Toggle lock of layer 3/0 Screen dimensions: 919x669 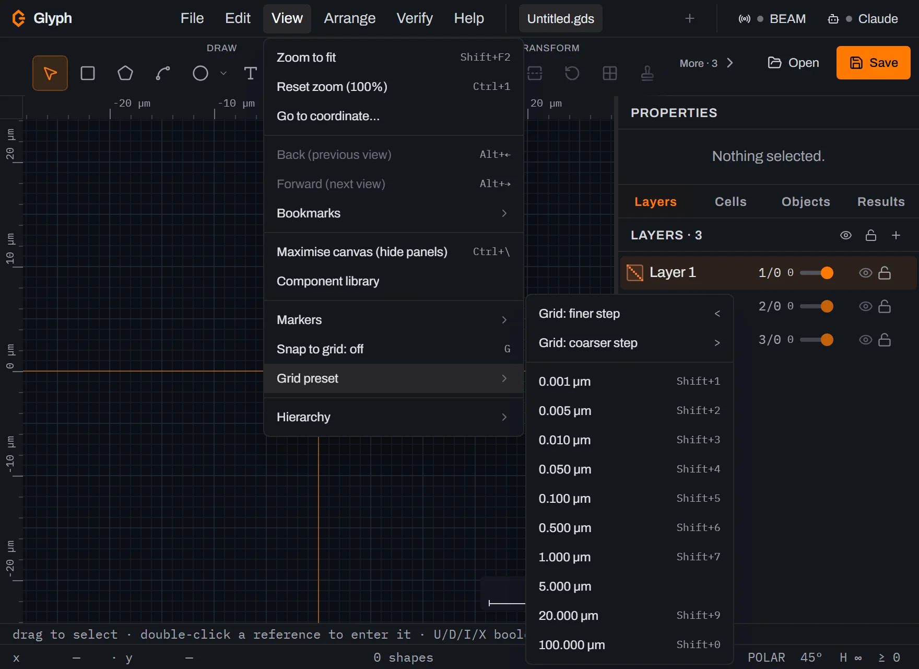point(885,340)
